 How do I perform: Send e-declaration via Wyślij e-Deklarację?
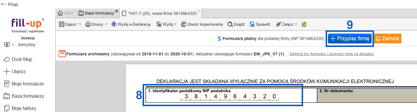click(131, 24)
